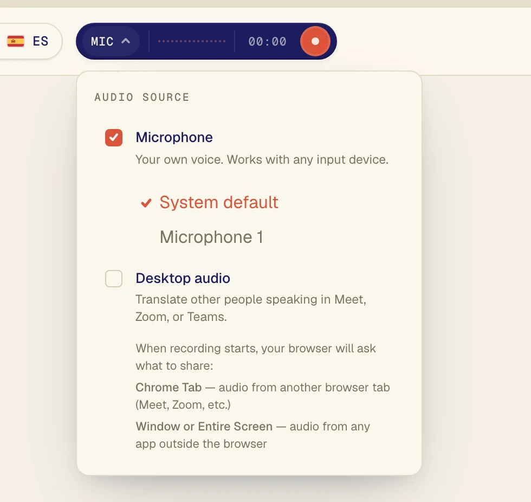
Task: Click the chevron arrow next to MIC
Action: [x=126, y=41]
